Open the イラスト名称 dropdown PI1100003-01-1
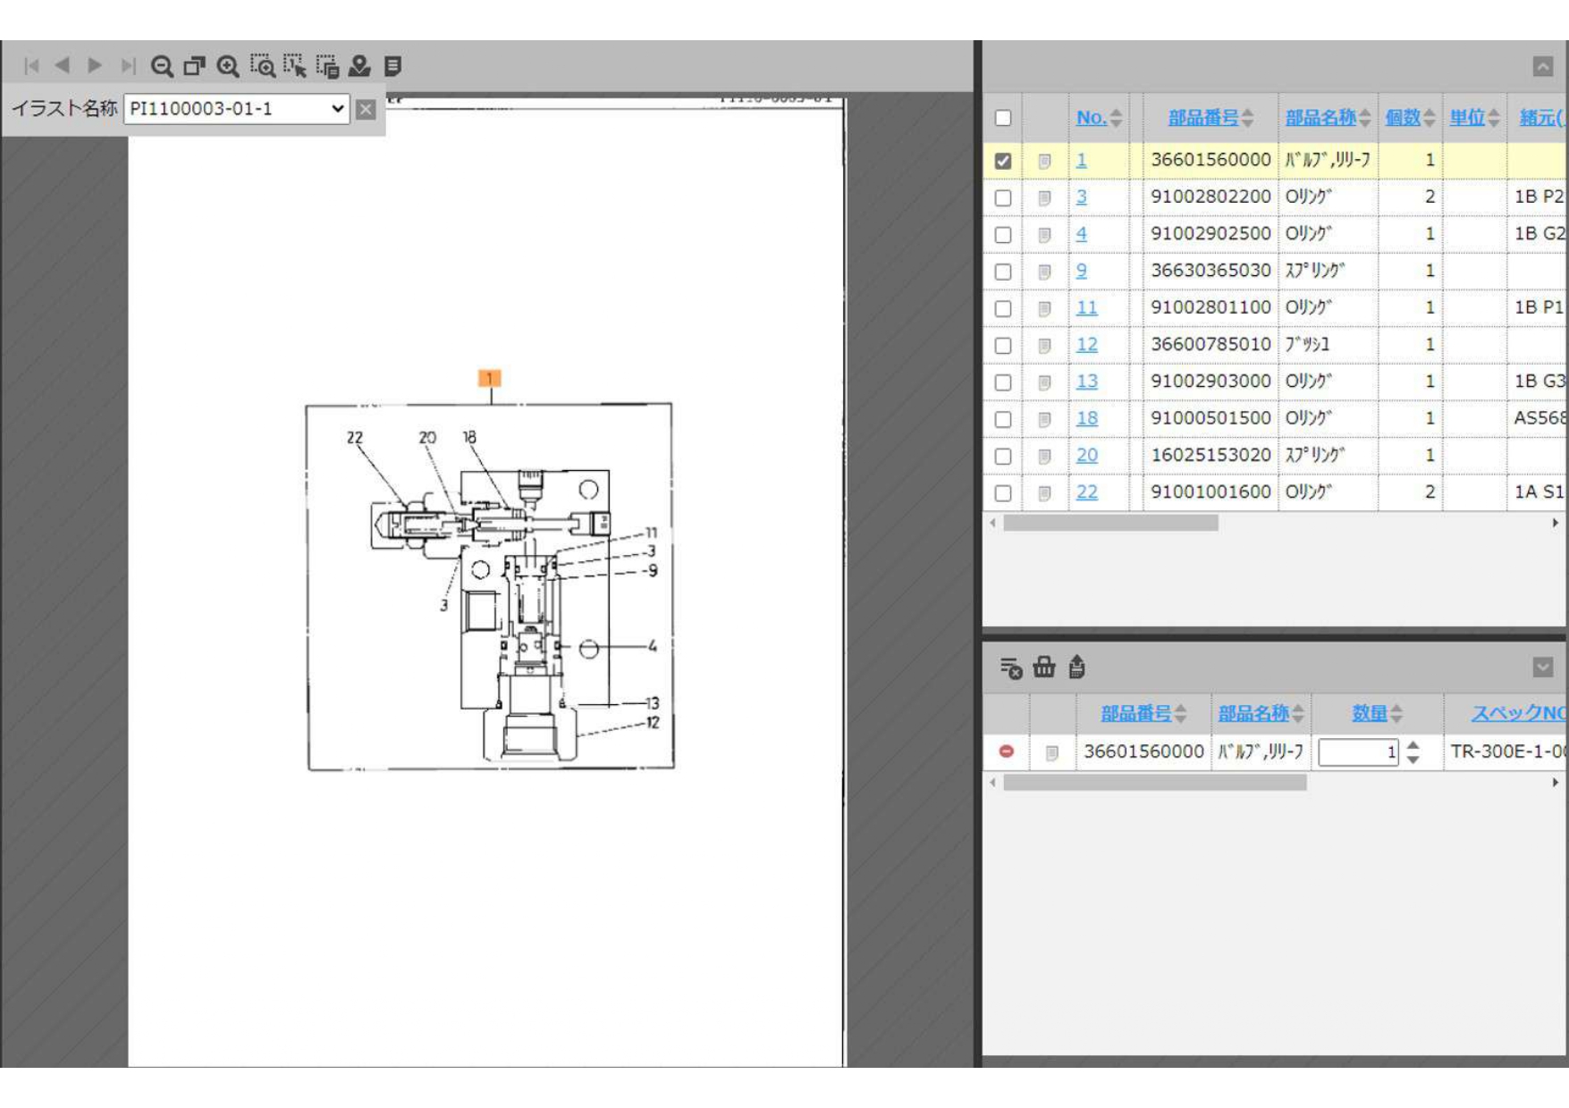 pyautogui.click(x=237, y=109)
